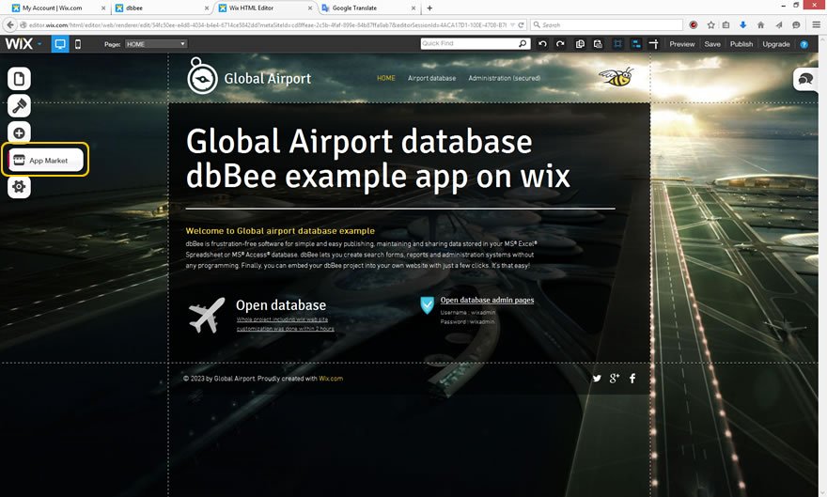Click the Open database heading
This screenshot has width=827, height=497.
coord(281,305)
